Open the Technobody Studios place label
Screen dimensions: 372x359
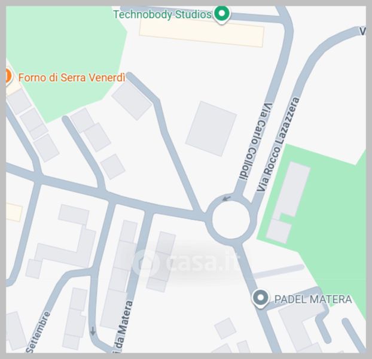coord(163,15)
